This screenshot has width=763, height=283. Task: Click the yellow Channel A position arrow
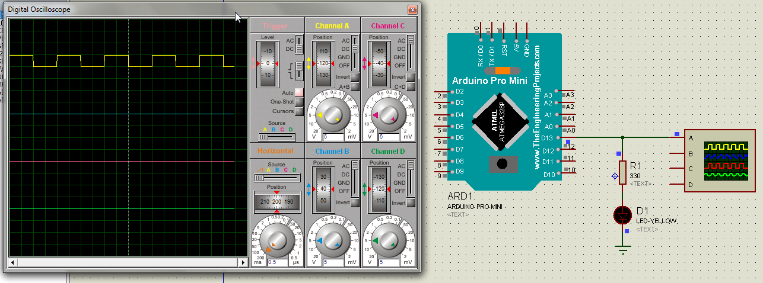[x=309, y=62]
